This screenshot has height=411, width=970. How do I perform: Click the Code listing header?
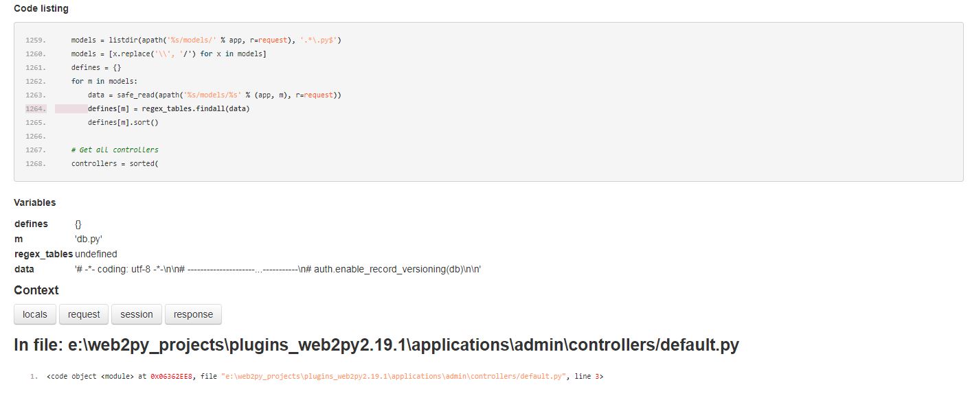click(43, 8)
